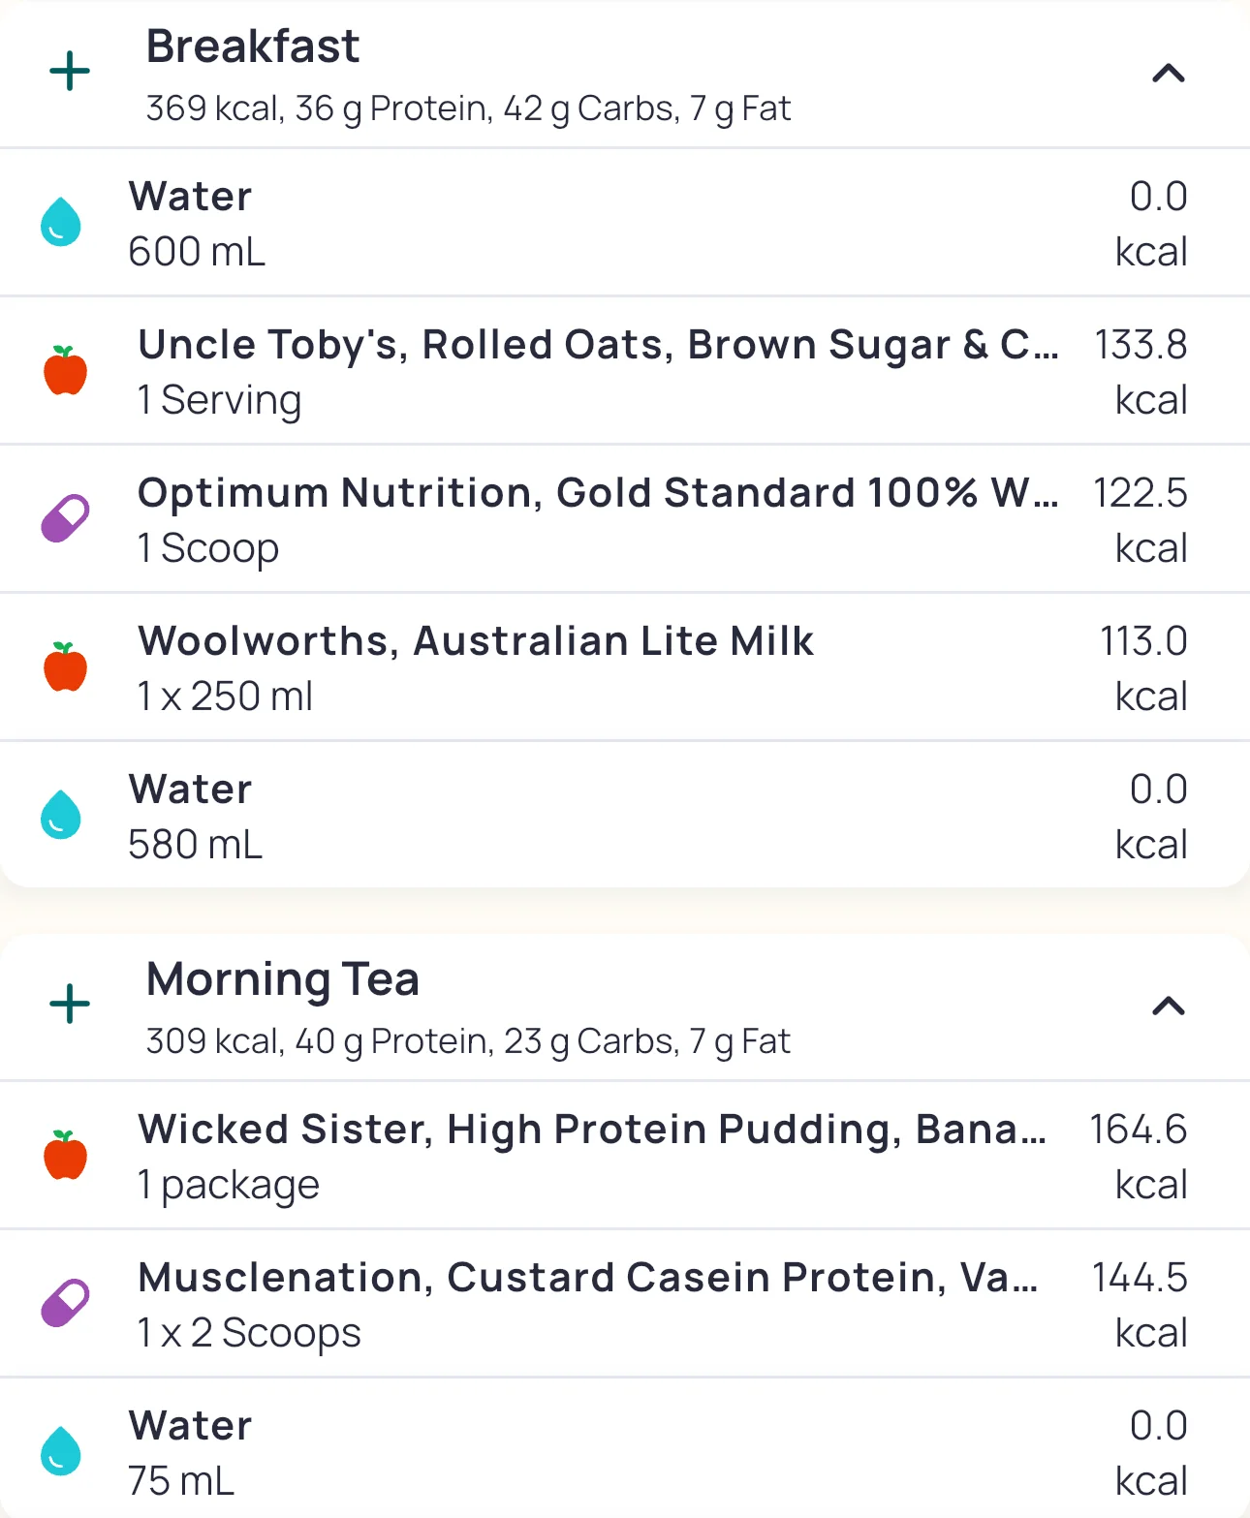Collapse the Breakfast section chevron
Image resolution: width=1250 pixels, height=1518 pixels.
point(1169,74)
